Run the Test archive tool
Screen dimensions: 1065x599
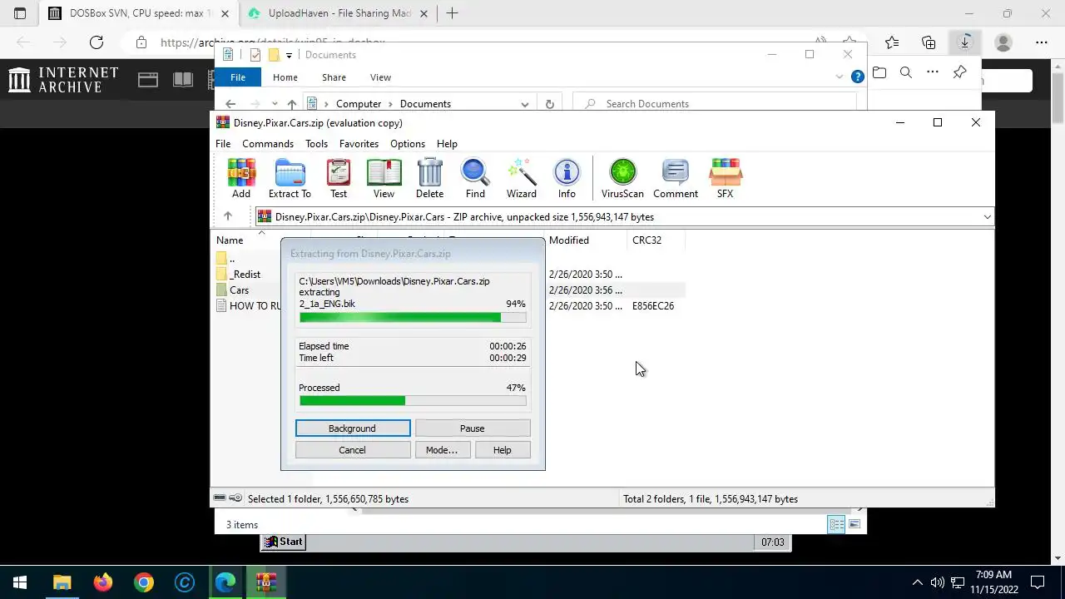[x=339, y=178]
